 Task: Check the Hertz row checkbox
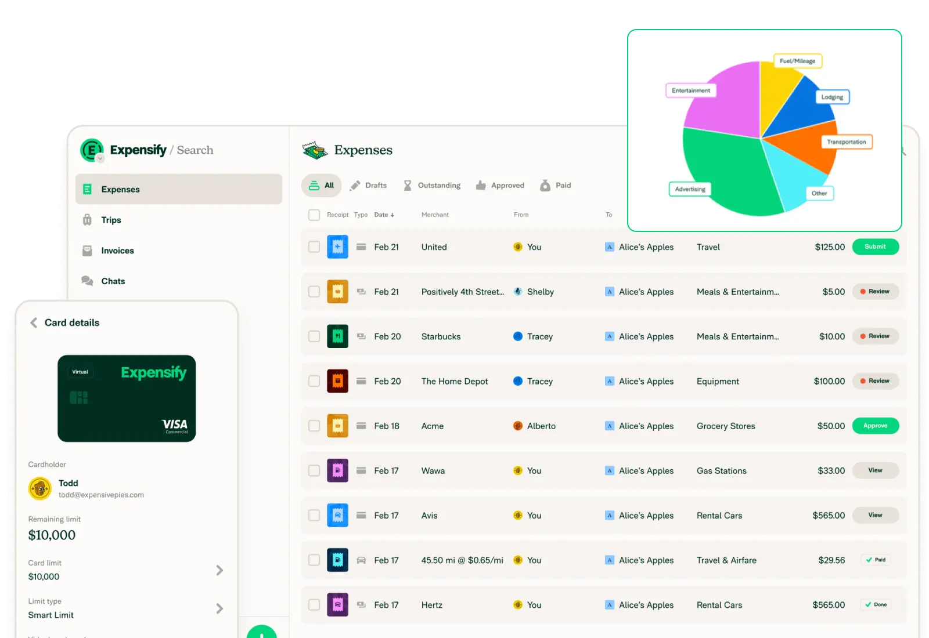click(314, 604)
